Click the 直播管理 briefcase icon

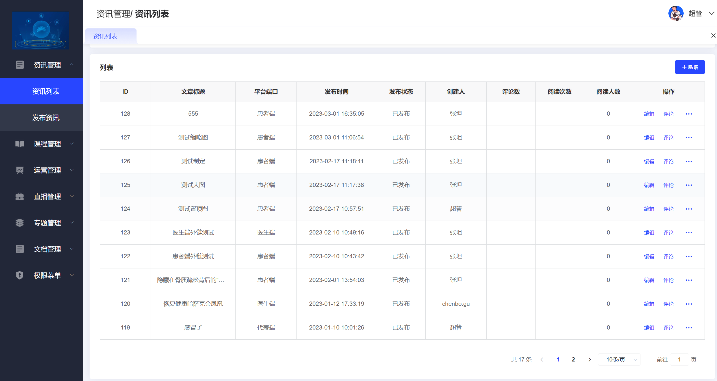[x=20, y=196]
